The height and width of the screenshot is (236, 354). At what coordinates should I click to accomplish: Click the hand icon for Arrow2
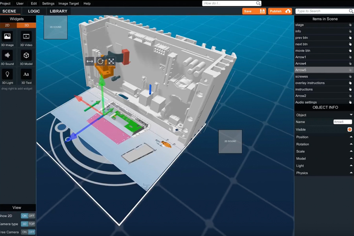(350, 96)
